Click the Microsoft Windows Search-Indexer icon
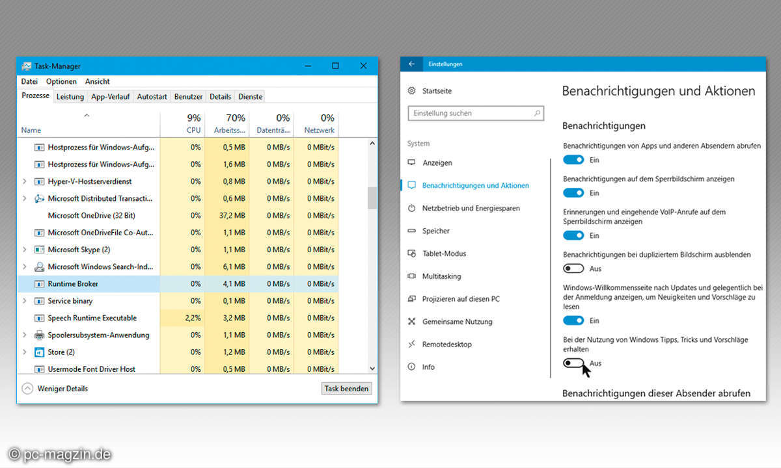 coord(39,266)
